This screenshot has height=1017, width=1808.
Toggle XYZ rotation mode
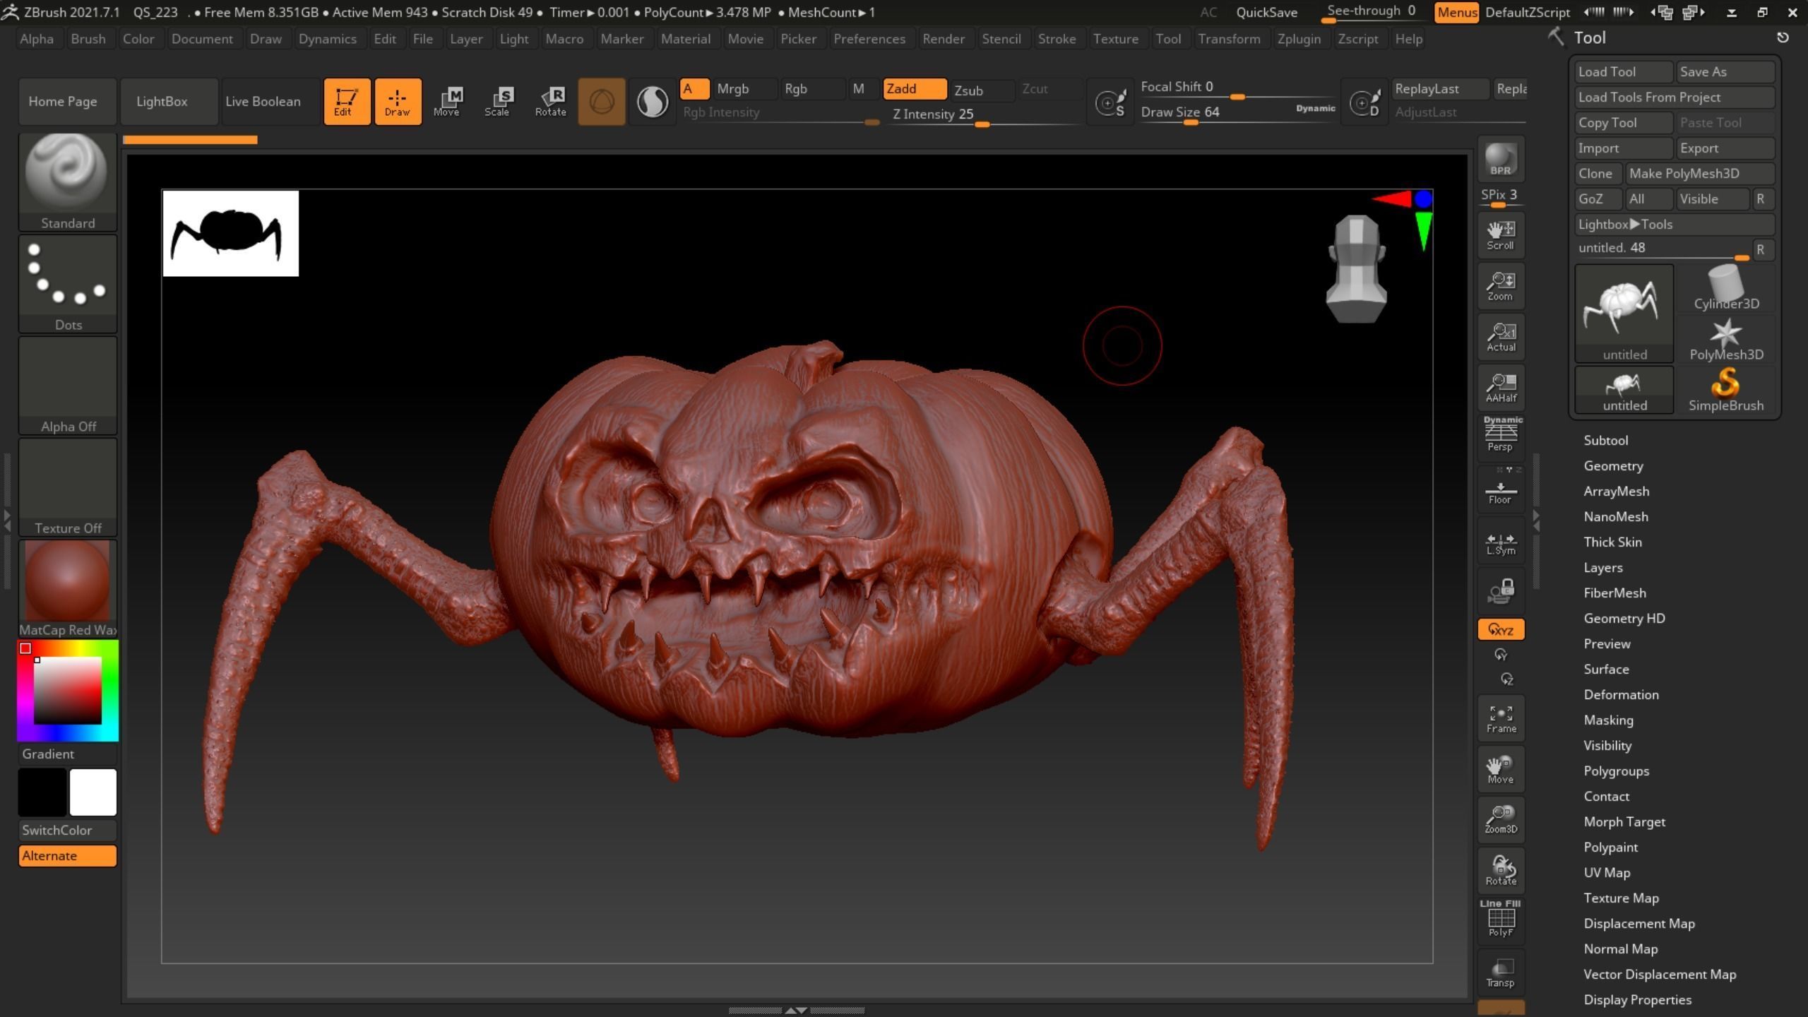(x=1501, y=629)
